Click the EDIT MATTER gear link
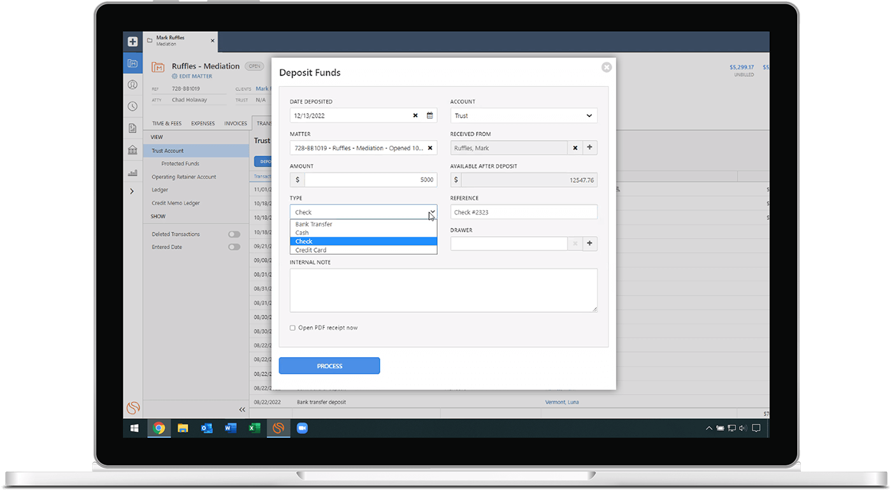 point(192,76)
